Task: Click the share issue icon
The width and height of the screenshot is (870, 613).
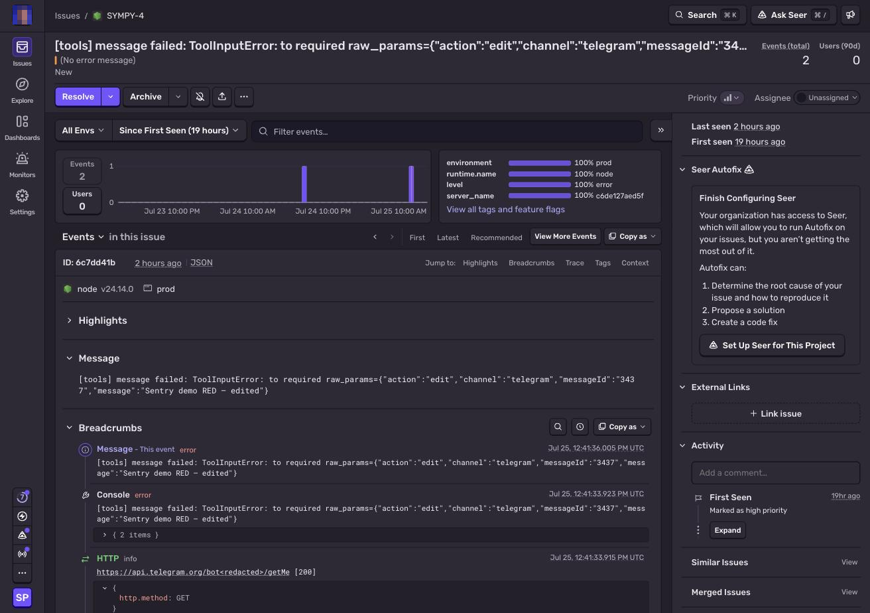Action: pyautogui.click(x=222, y=97)
